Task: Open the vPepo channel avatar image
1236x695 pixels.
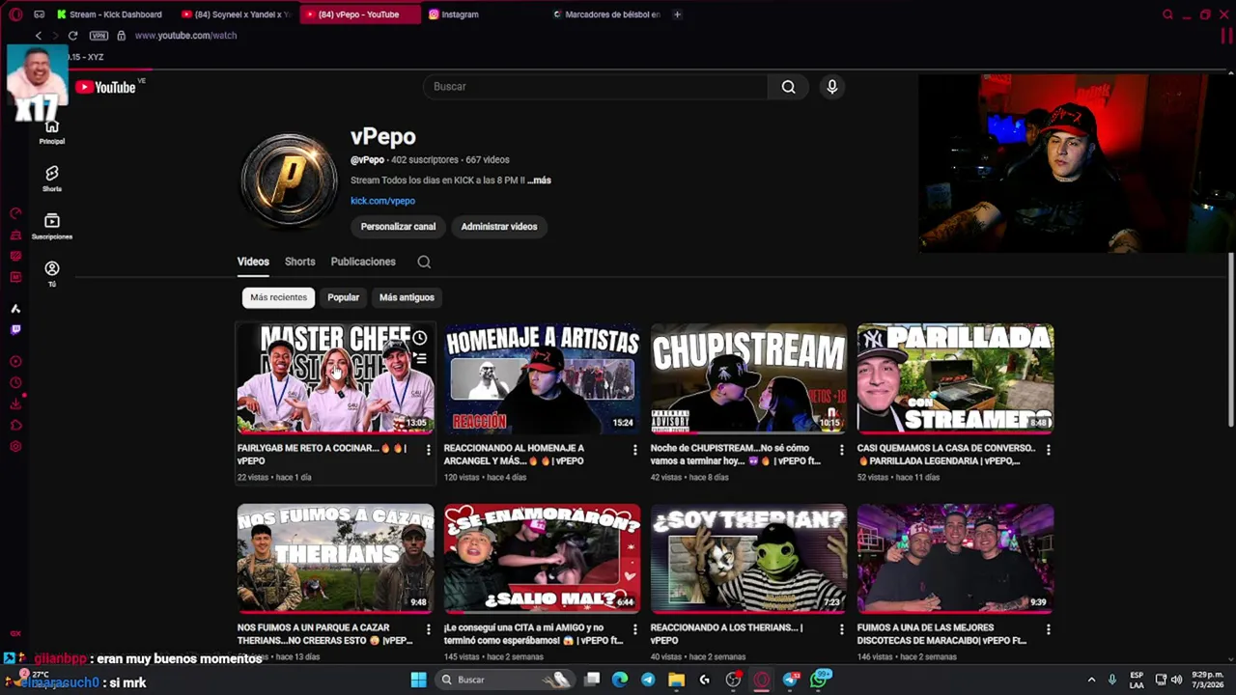Action: point(290,180)
